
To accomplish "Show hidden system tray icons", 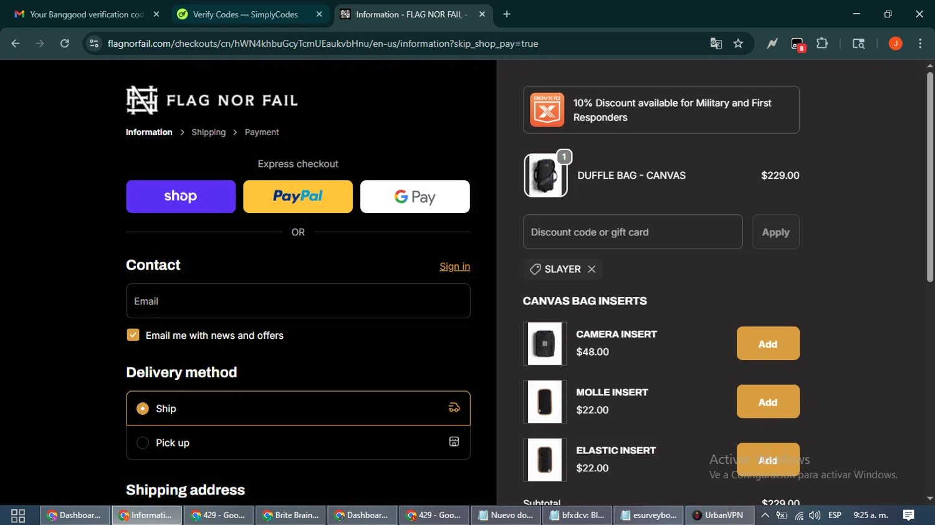I will tap(765, 515).
